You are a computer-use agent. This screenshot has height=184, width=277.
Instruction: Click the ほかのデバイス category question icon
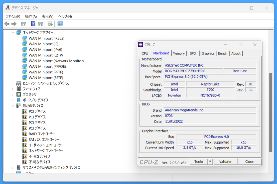tap(19, 106)
